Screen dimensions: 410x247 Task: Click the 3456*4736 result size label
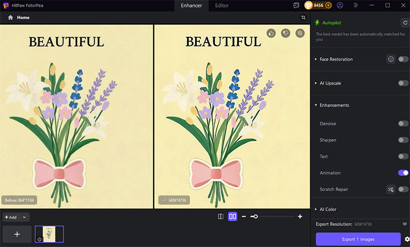pos(174,200)
